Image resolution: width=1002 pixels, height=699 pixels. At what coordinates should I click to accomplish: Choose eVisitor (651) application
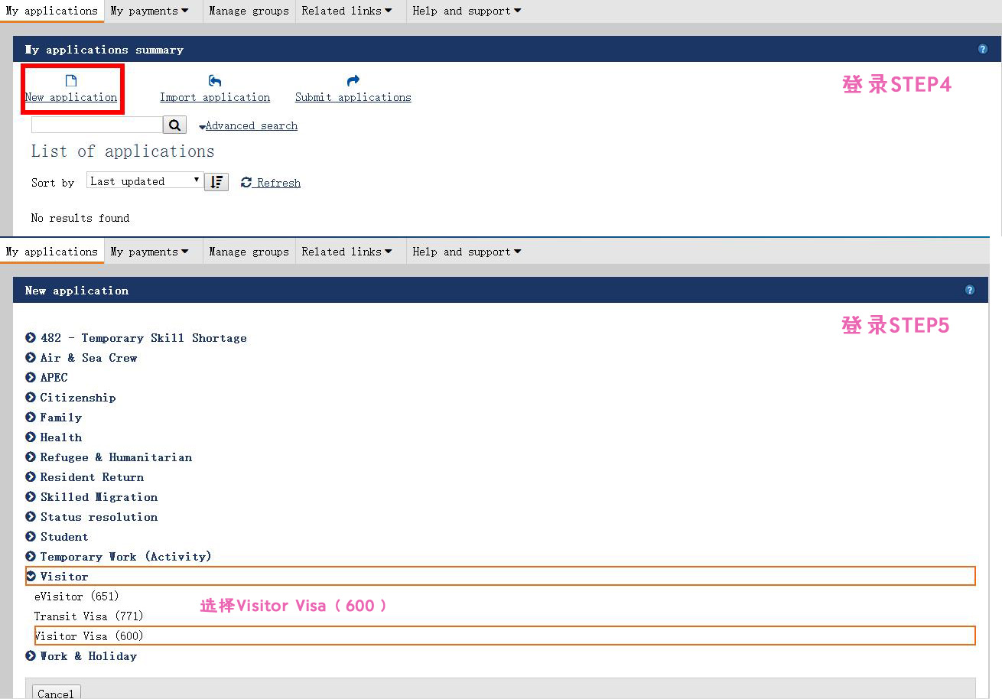pos(76,597)
